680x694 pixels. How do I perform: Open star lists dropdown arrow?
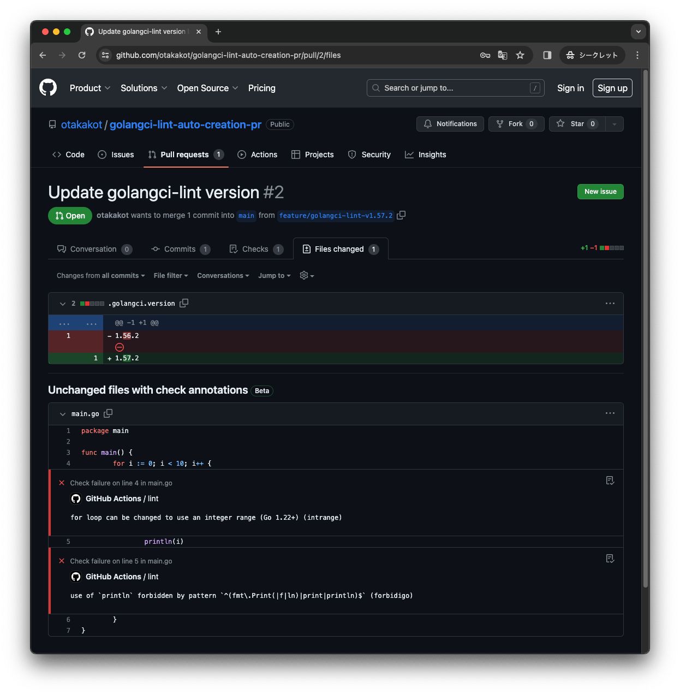click(x=615, y=124)
